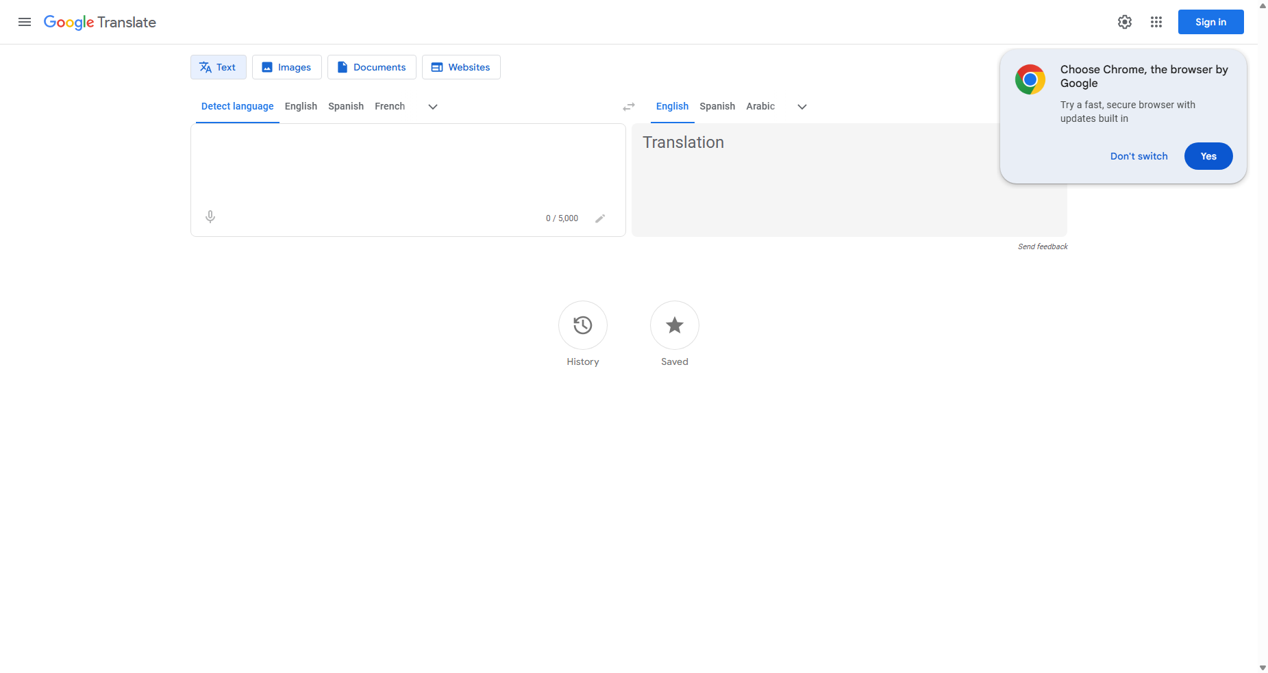This screenshot has height=673, width=1268.
Task: Choose Spanish as source language
Action: [x=346, y=106]
